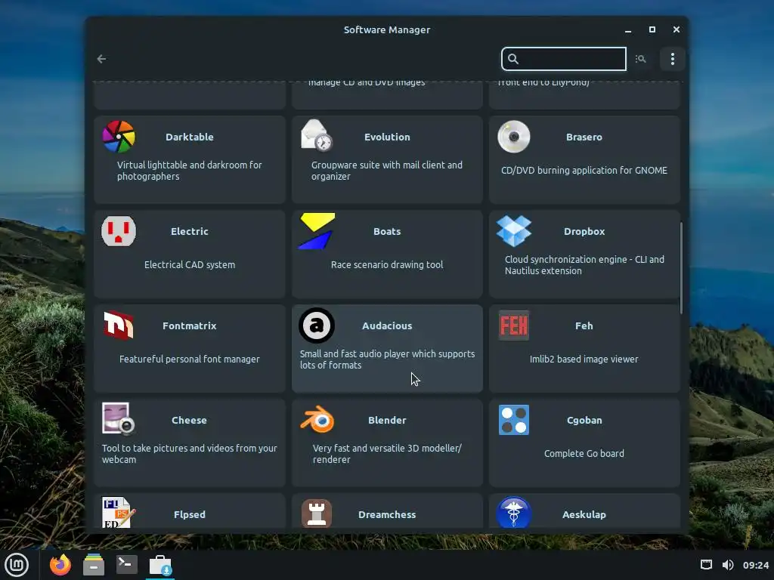Screen dimensions: 774x580
Task: Open the file manager from taskbar
Action: pyautogui.click(x=93, y=565)
